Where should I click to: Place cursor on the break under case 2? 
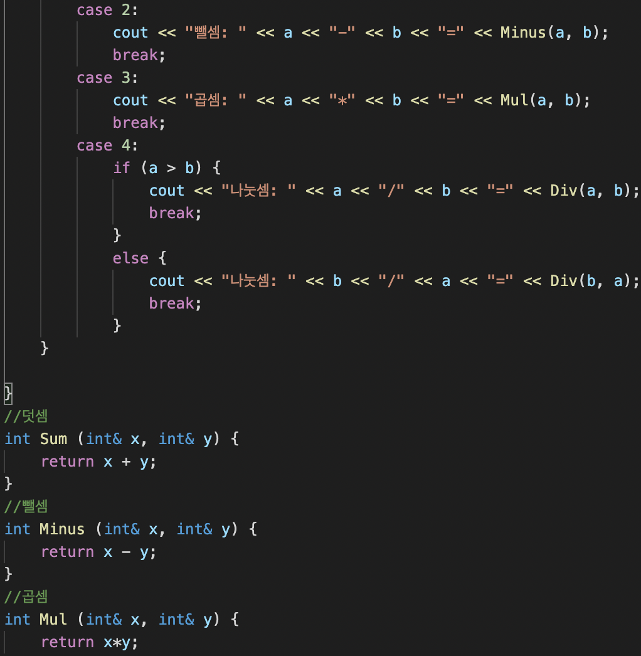135,55
